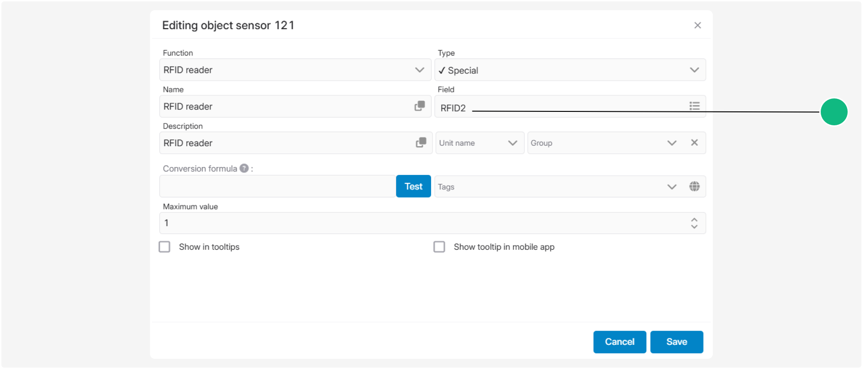
Task: Click the Field input containing RFID2
Action: (x=570, y=106)
